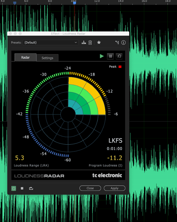Click the Close button
Image resolution: width=177 pixels, height=222 pixels.
90,188
